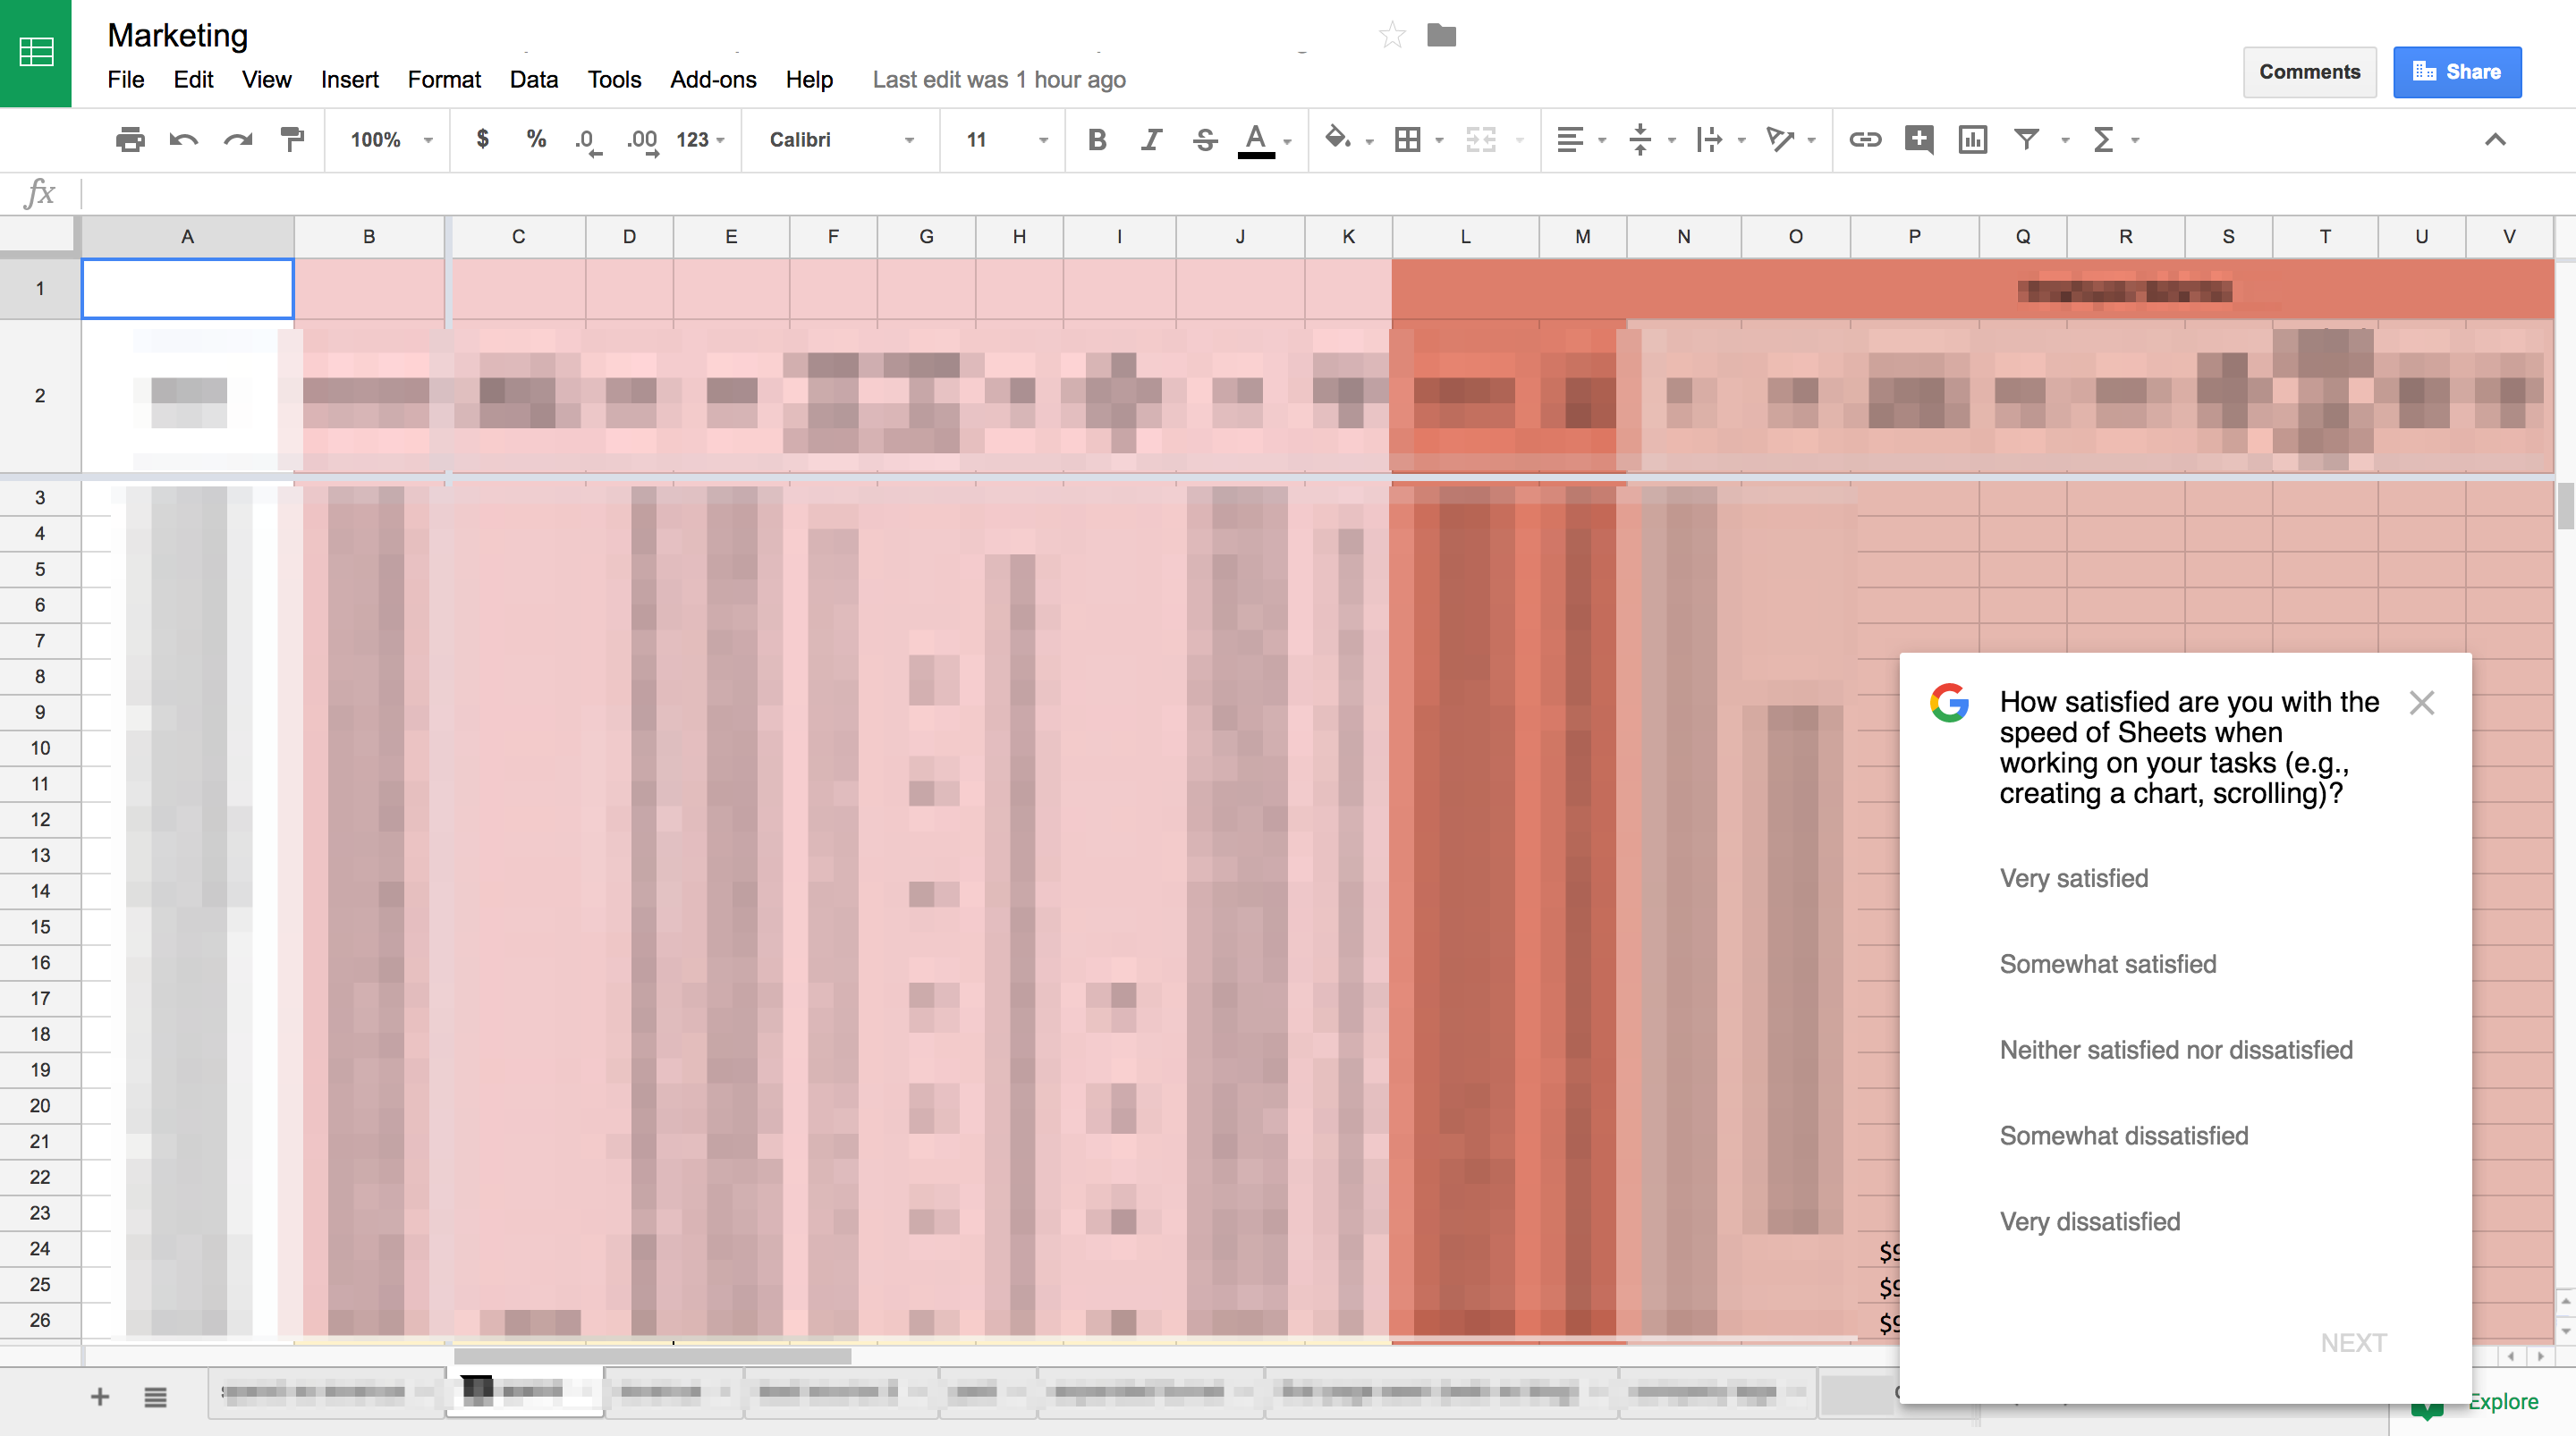The image size is (2576, 1436).
Task: Select Somewhat satisfied survey option
Action: click(2108, 964)
